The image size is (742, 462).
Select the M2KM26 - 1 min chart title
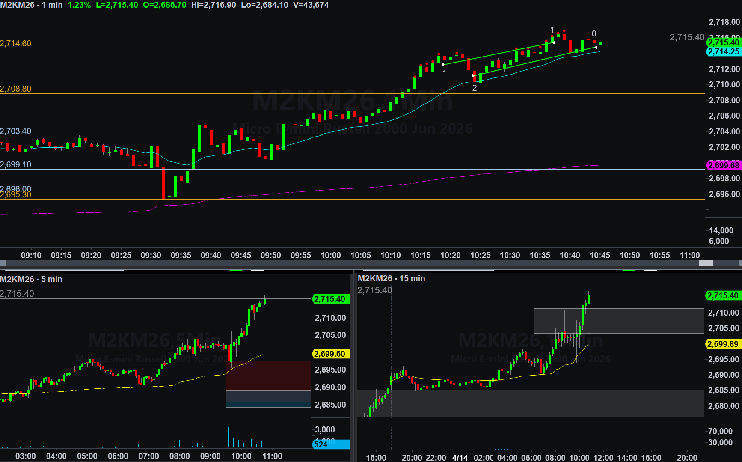[x=32, y=5]
